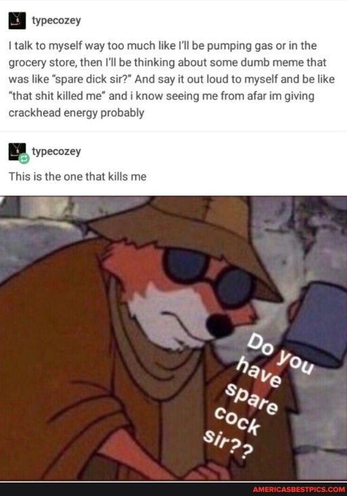Click the fox's black nose
Screen dimensions: 347x496
(x=220, y=325)
